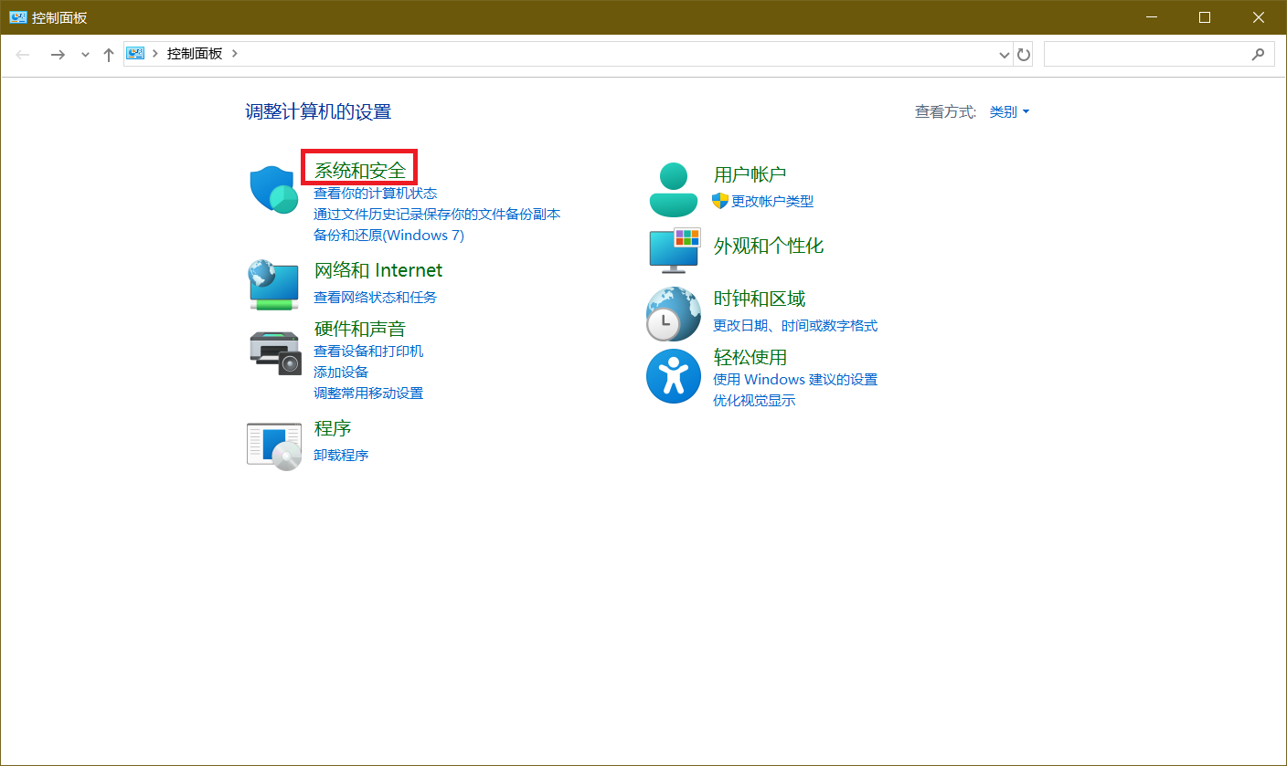Expand the breadcrumb chevron after 控制面板
This screenshot has width=1287, height=766.
pos(235,54)
